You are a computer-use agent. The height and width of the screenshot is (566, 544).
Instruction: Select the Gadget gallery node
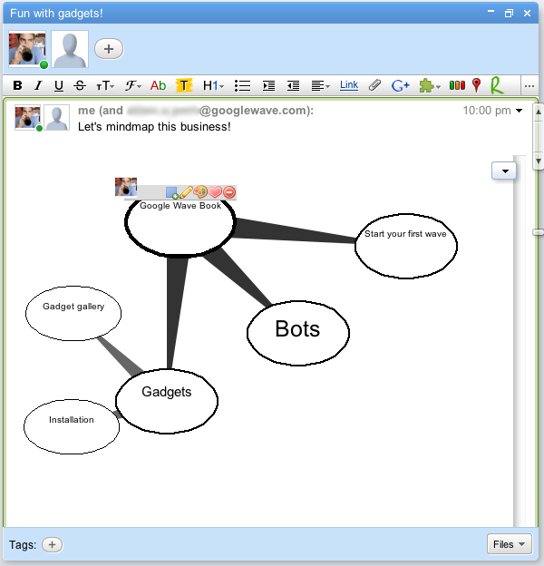(73, 313)
